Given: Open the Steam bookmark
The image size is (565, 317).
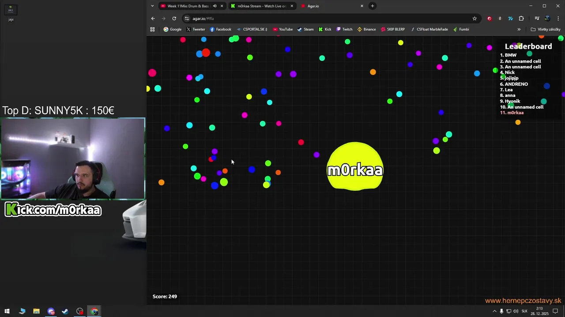Looking at the screenshot, I should (x=305, y=29).
